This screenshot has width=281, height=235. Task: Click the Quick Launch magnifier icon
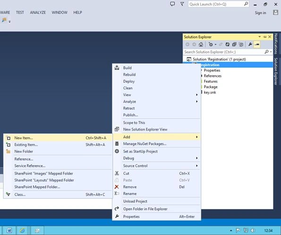click(x=246, y=4)
